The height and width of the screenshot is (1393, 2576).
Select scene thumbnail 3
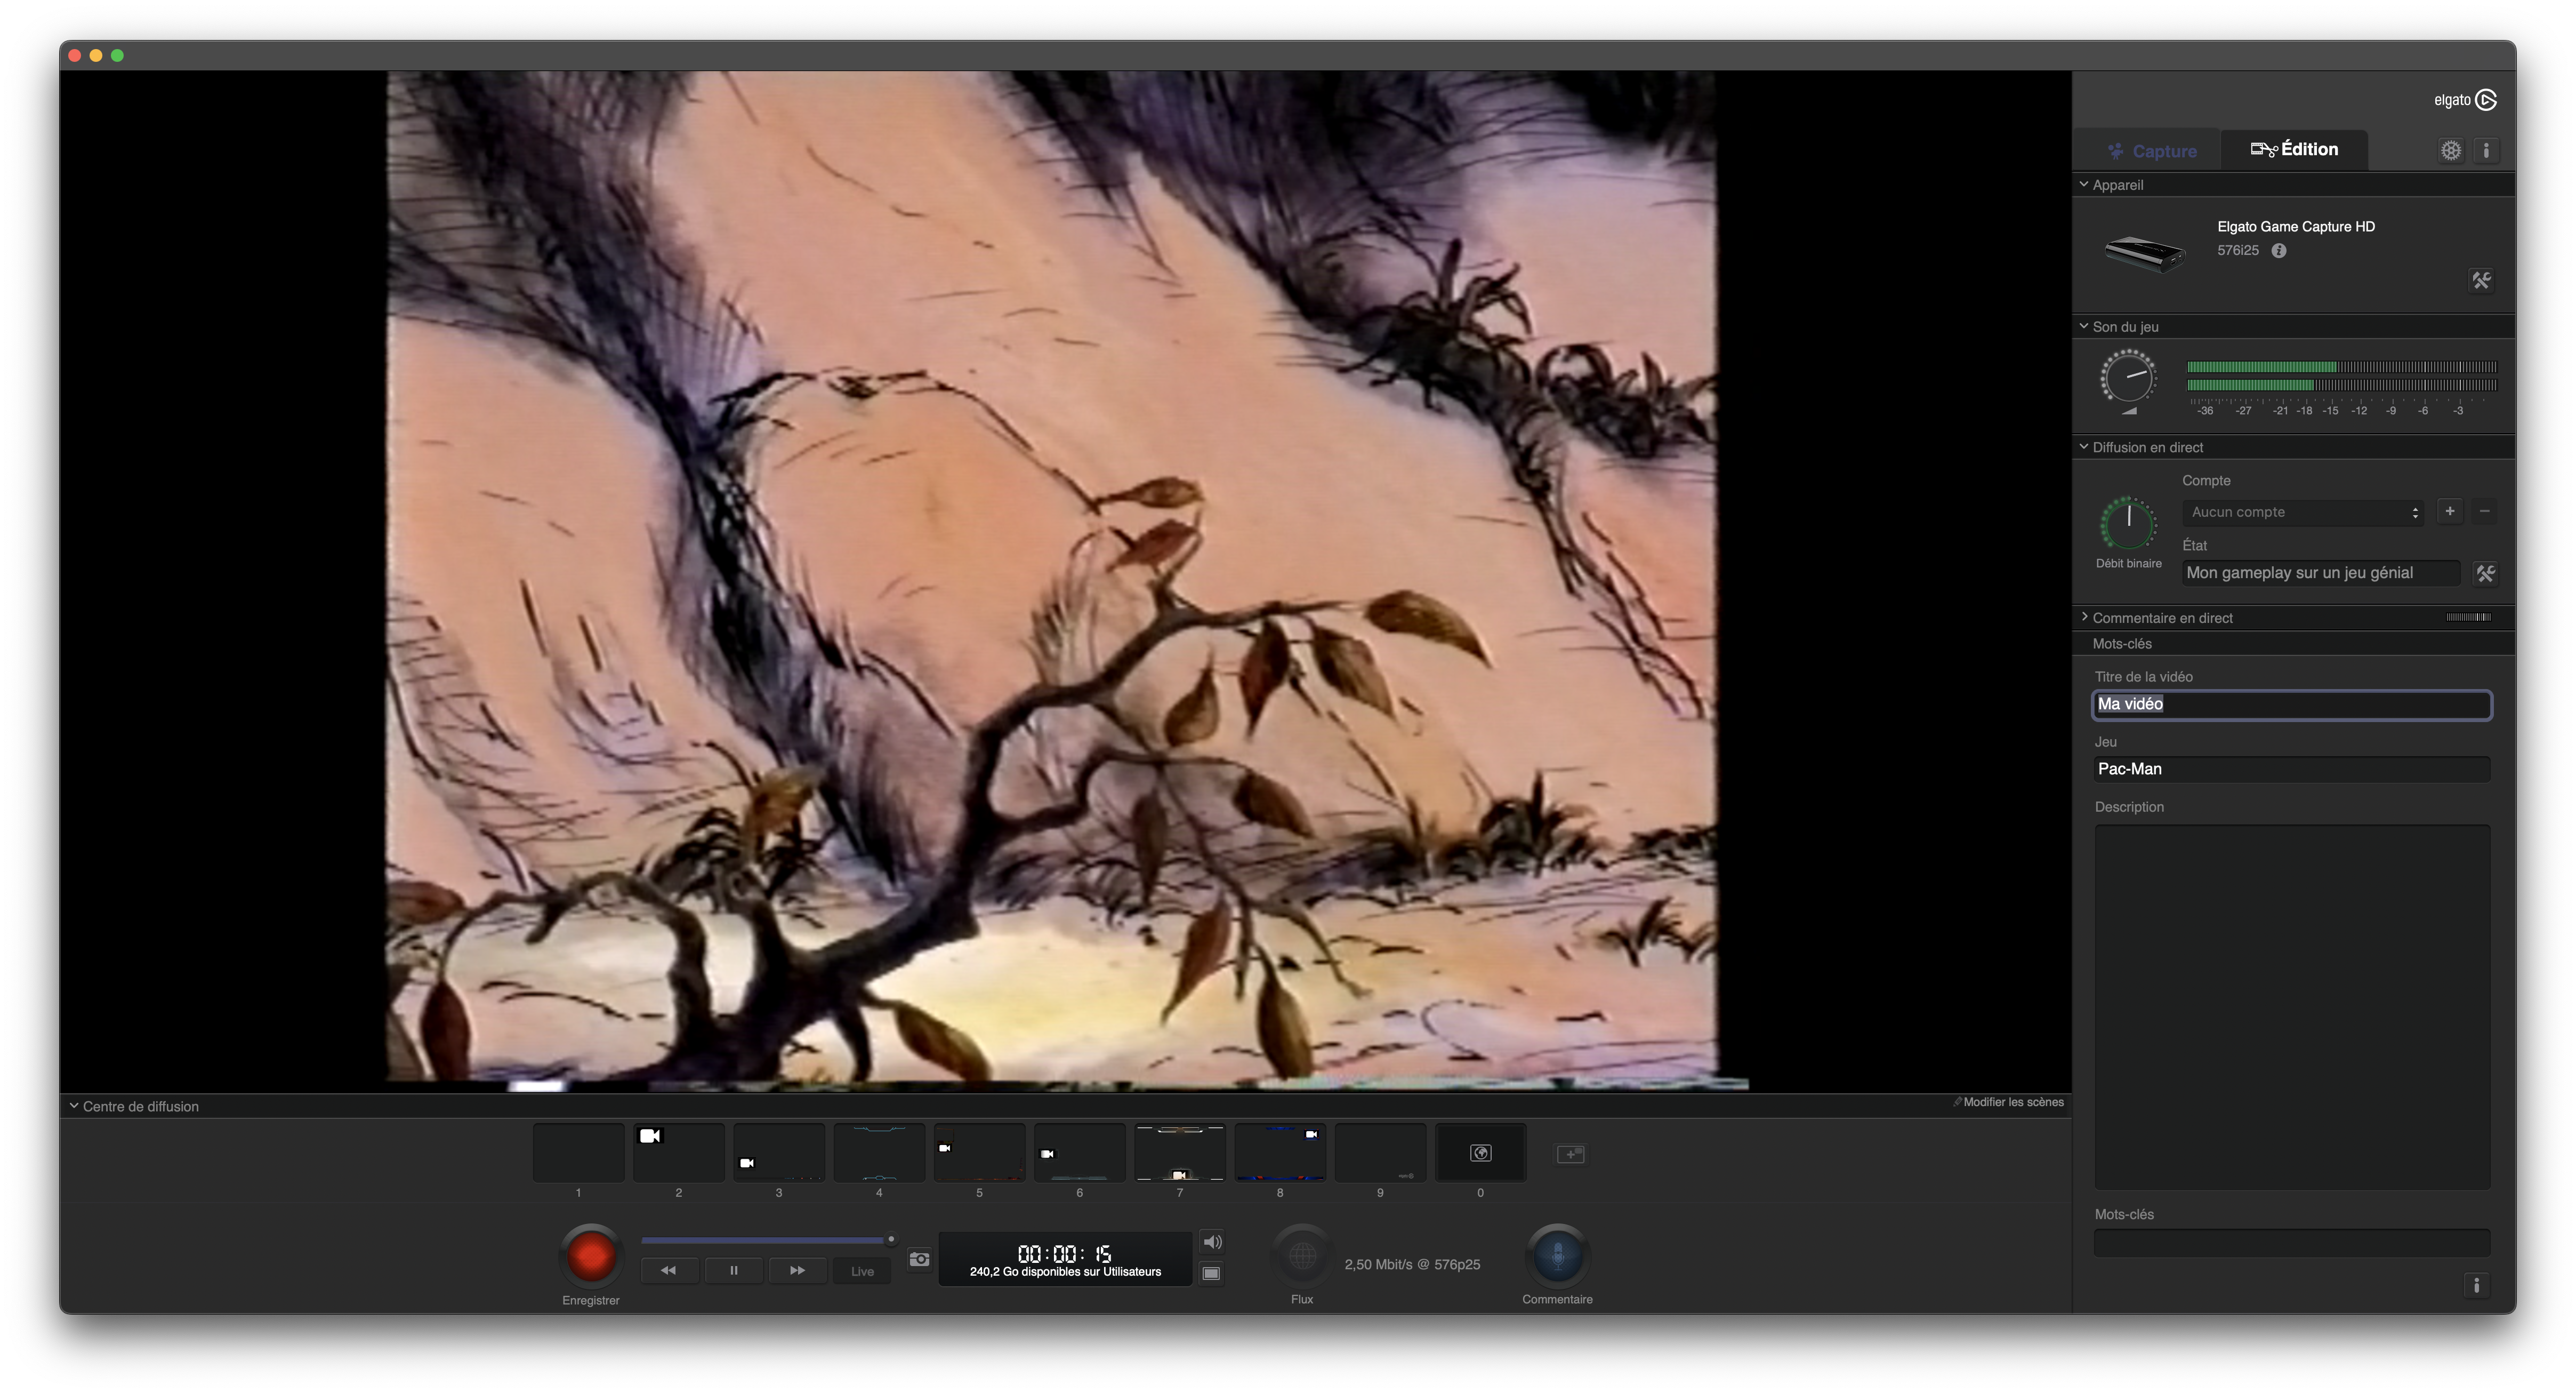click(x=779, y=1153)
